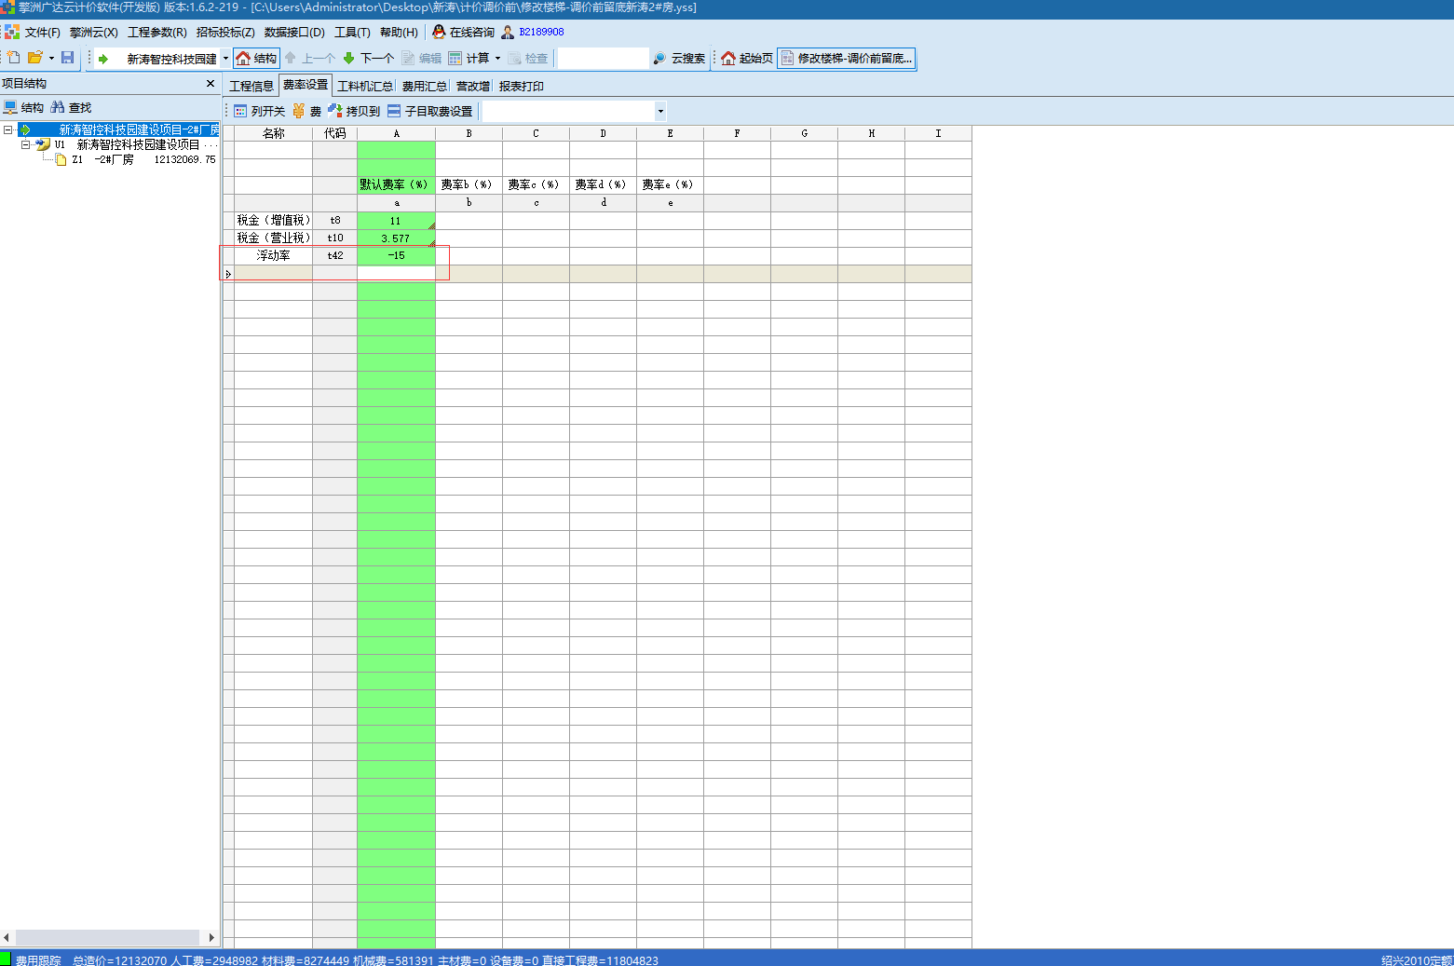Open the 招标投标(Z) menu

(x=225, y=32)
